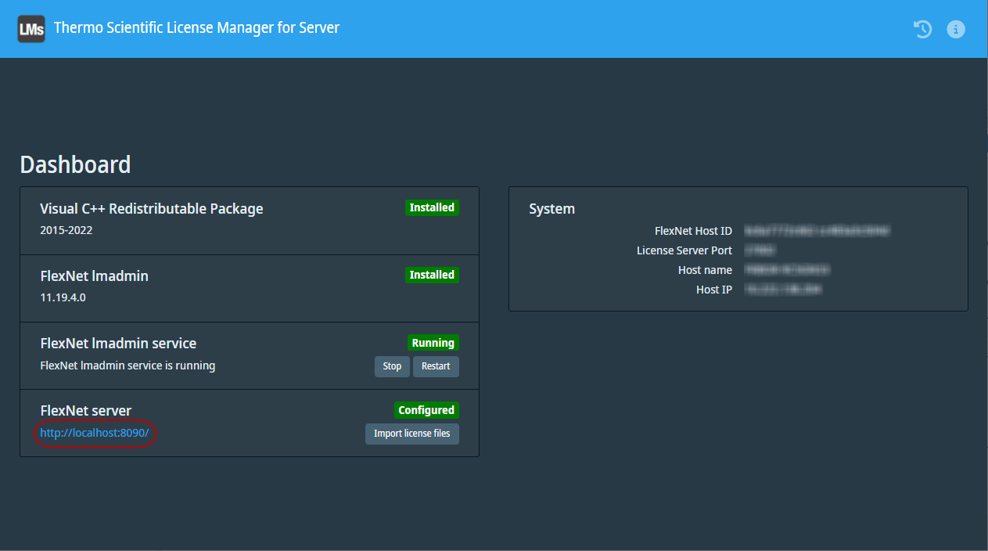The image size is (988, 551).
Task: Select the FlexNet server title
Action: 86,411
